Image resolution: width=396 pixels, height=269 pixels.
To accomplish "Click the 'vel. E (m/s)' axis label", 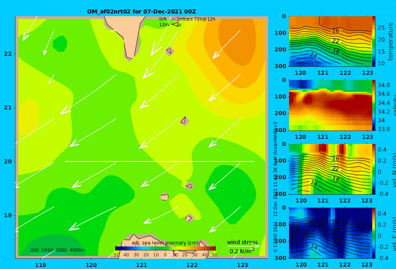I will [394, 233].
